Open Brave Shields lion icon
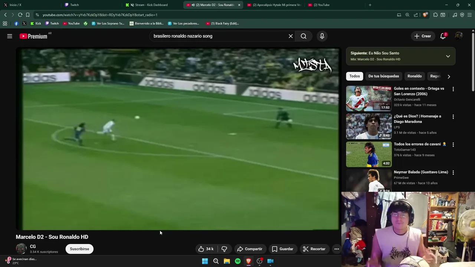This screenshot has height=267, width=475. click(425, 15)
